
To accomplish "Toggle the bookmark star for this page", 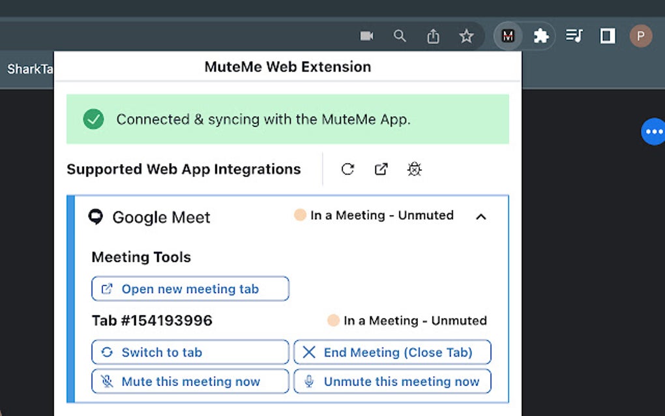I will point(466,36).
